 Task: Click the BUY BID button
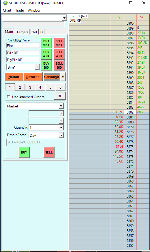[46, 65]
